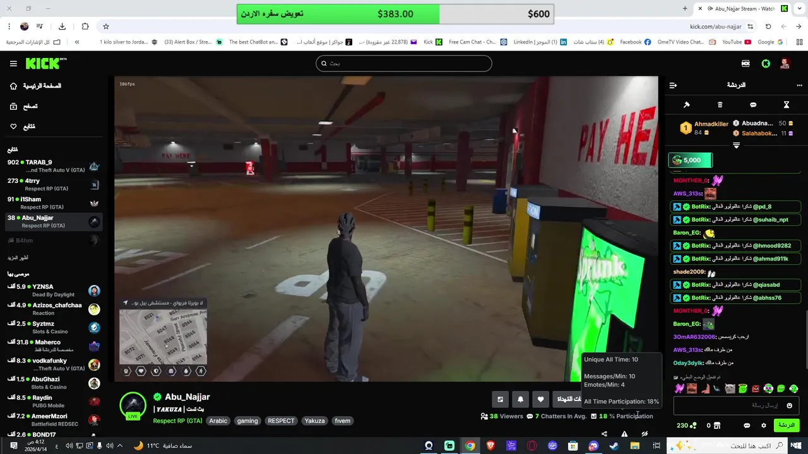Open Azizos_chafchaa recommended channel
The height and width of the screenshot is (454, 808).
pyautogui.click(x=53, y=309)
